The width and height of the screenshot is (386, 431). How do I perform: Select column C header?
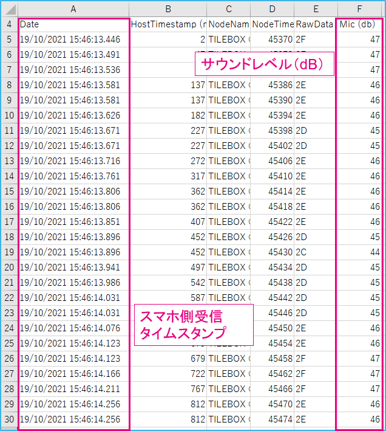click(229, 9)
